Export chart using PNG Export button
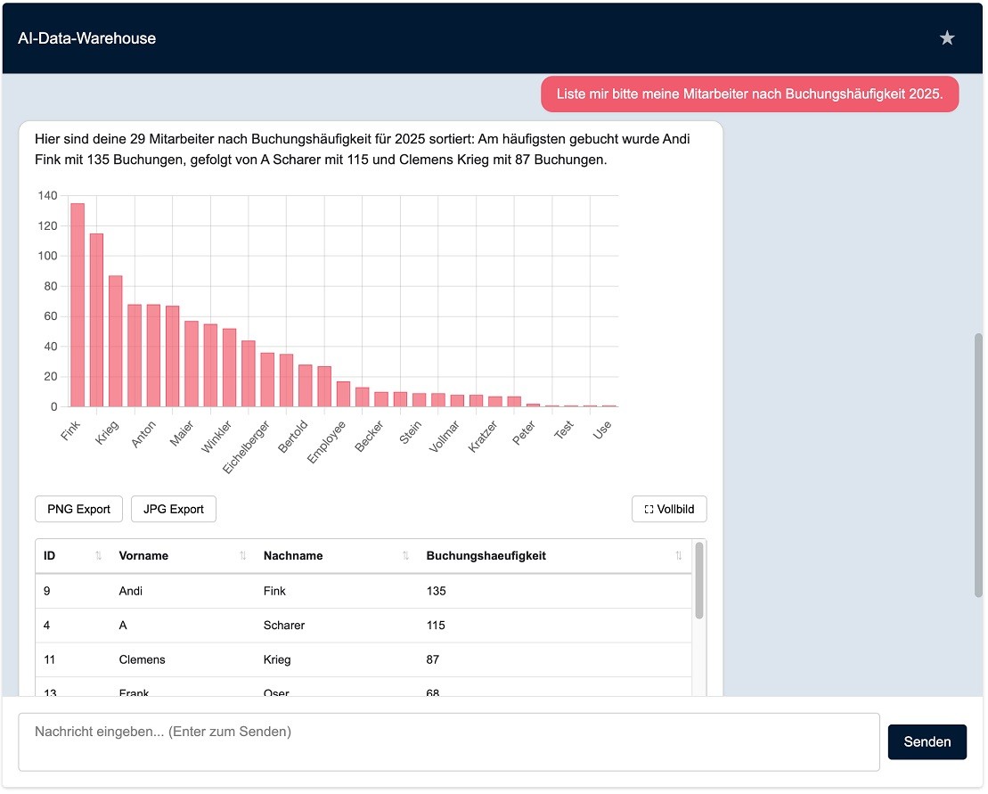Screen dimensions: 988x794 [78, 510]
